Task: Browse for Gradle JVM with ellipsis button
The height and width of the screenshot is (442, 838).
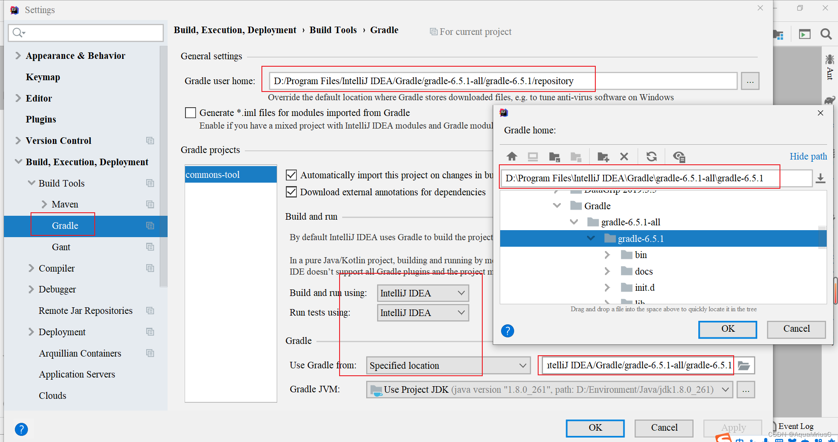Action: (746, 390)
